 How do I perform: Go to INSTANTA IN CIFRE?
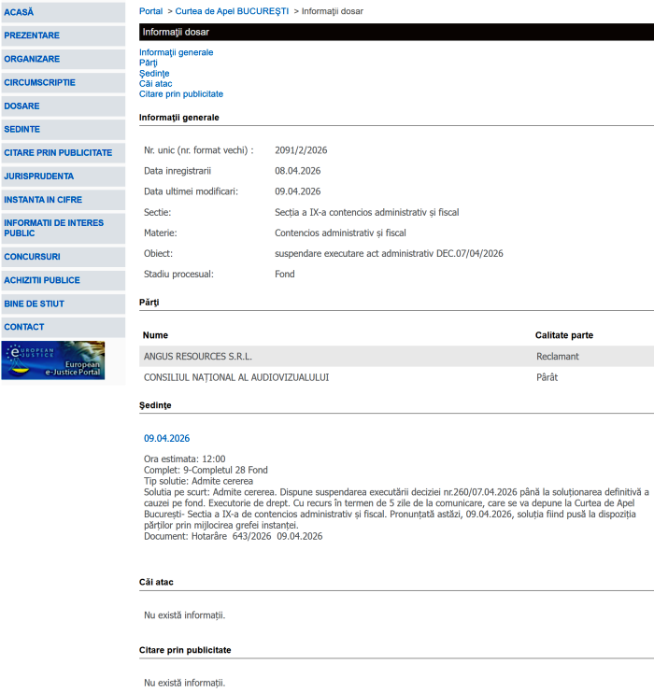[43, 199]
